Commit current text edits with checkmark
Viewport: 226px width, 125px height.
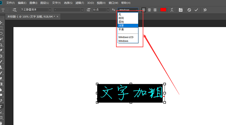[196, 10]
